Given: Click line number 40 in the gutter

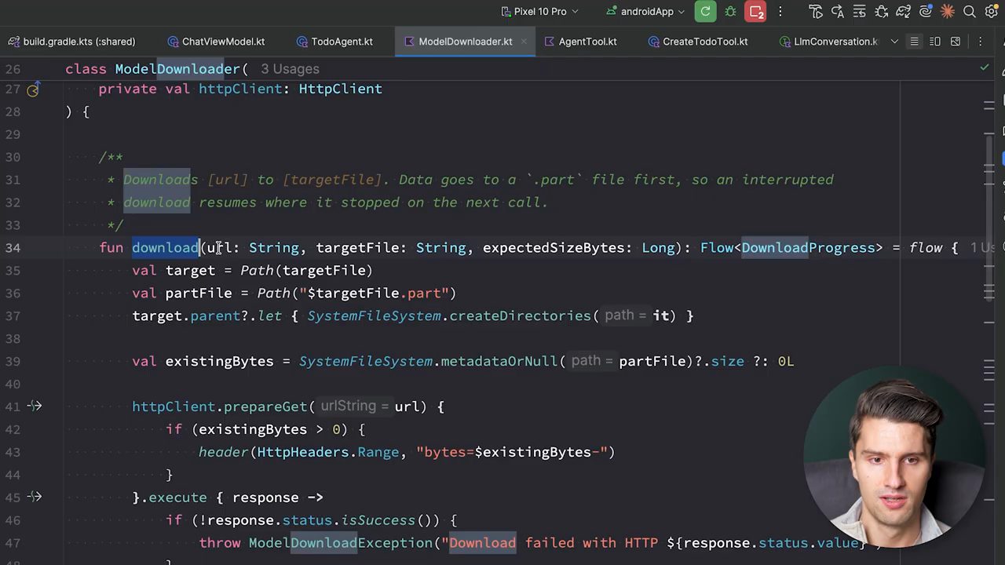Looking at the screenshot, I should (x=13, y=384).
